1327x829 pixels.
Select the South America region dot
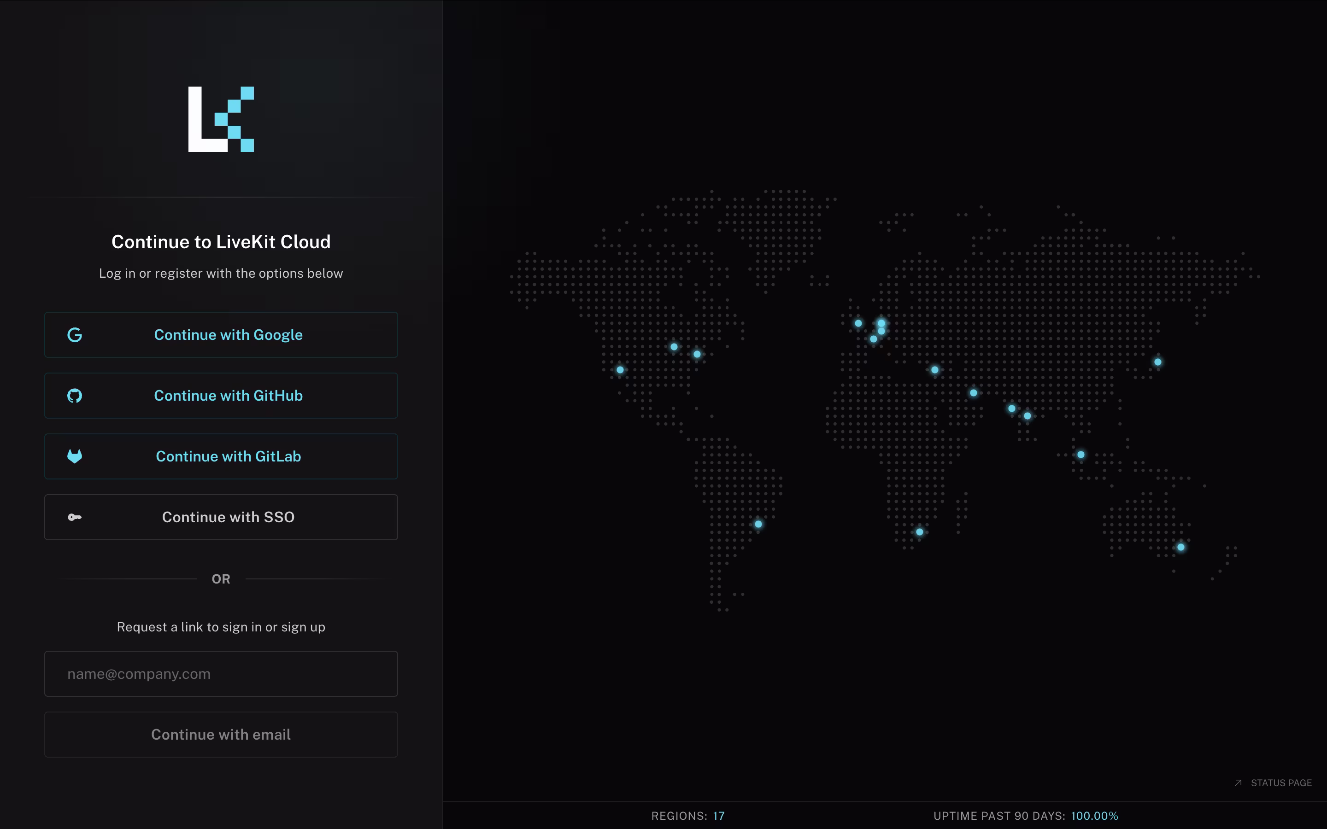click(758, 524)
